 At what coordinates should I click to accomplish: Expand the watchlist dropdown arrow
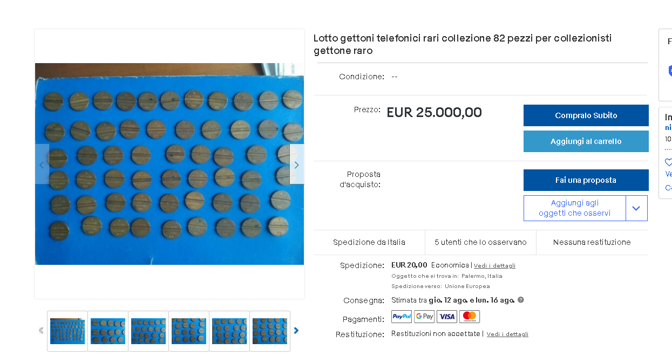click(x=636, y=208)
